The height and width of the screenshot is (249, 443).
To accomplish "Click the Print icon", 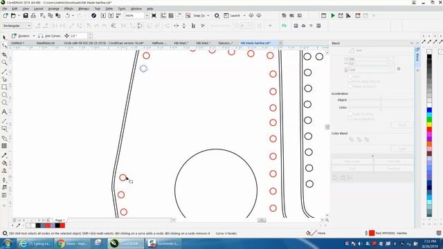I will point(33,16).
